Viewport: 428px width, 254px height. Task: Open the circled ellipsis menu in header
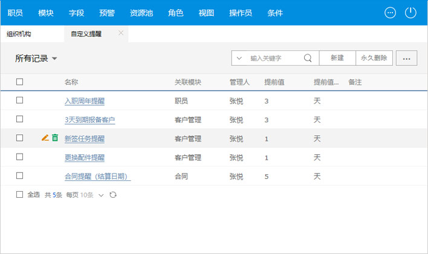click(x=391, y=13)
